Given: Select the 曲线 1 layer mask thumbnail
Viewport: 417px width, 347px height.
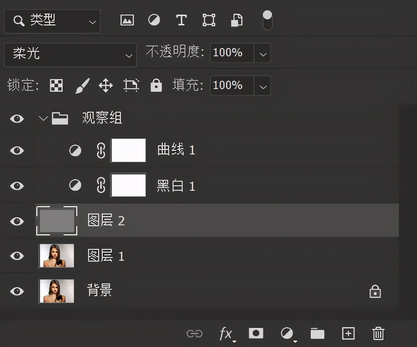Looking at the screenshot, I should click(x=129, y=150).
